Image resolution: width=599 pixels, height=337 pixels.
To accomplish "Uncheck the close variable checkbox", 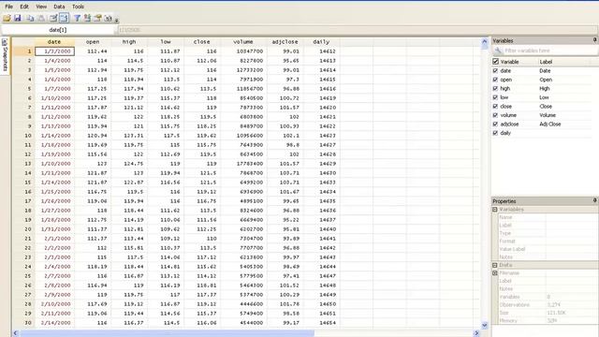I will (495, 106).
